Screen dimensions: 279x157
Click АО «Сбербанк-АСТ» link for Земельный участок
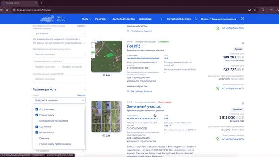click(233, 139)
